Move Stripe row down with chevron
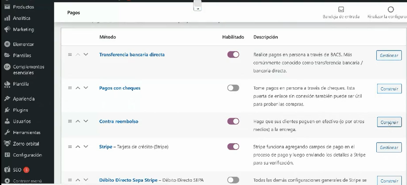 pyautogui.click(x=86, y=147)
